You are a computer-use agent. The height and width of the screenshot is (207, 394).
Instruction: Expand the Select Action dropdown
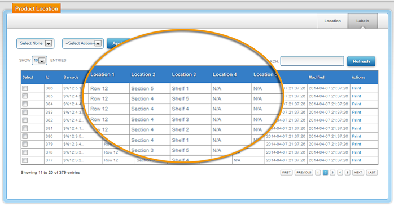[x=83, y=43]
